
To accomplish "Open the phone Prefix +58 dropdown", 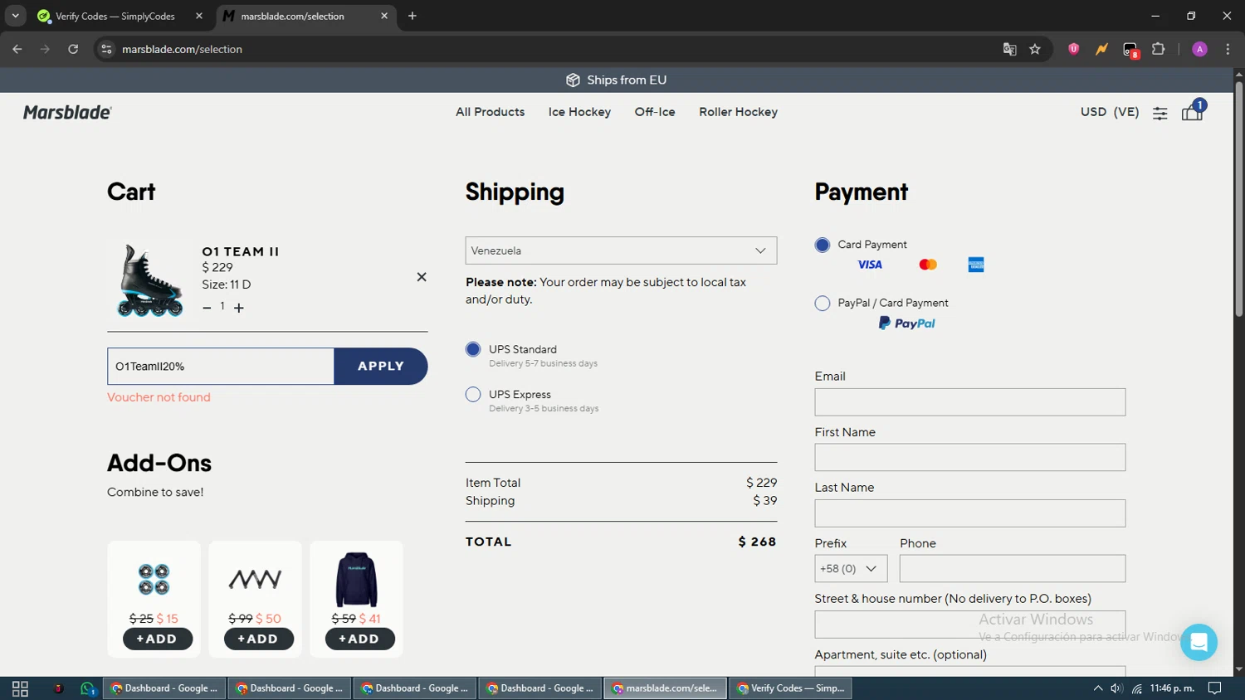I will (851, 569).
